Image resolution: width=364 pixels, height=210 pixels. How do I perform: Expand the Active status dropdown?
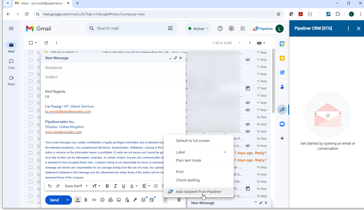pos(198,29)
